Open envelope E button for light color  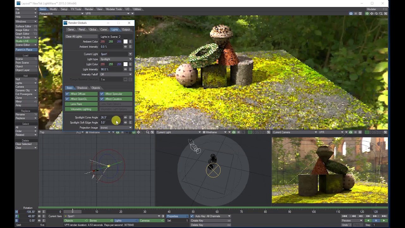coord(130,64)
